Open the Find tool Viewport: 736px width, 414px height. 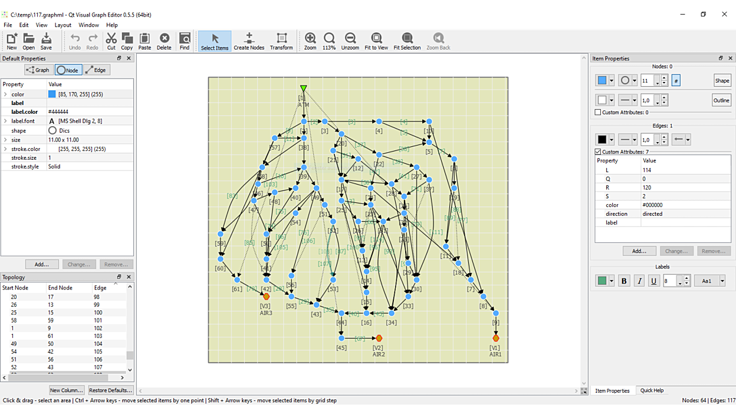click(185, 41)
